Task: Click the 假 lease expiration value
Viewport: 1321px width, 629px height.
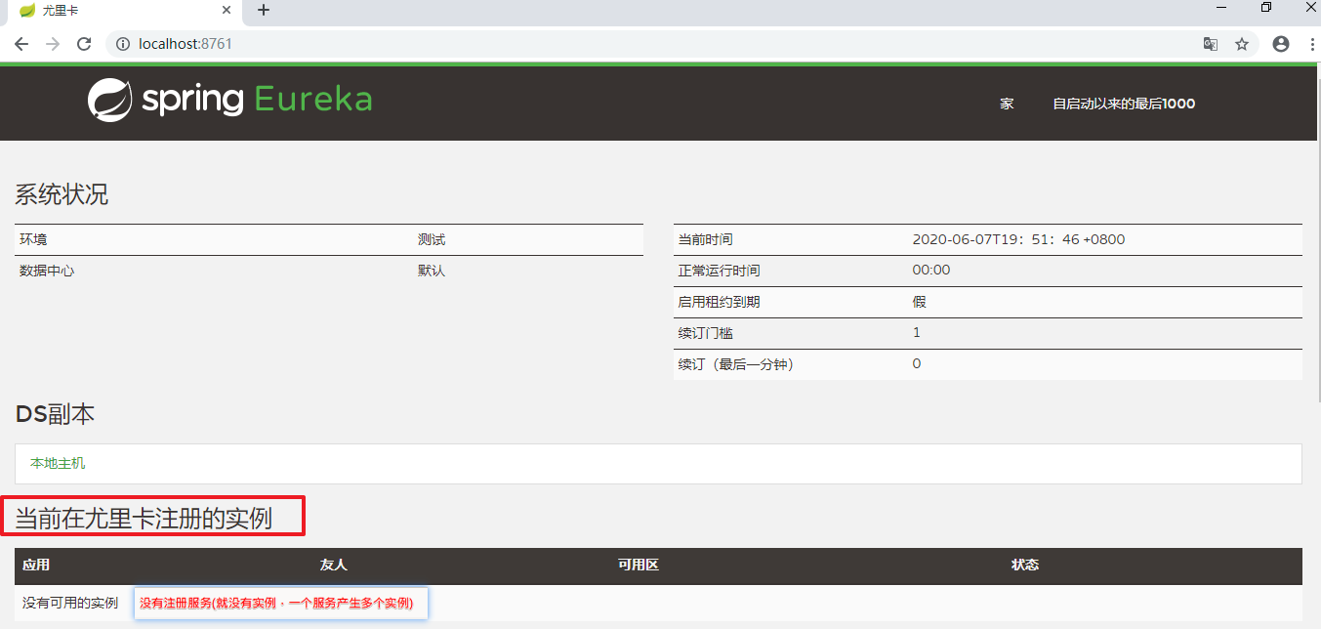Action: [x=919, y=302]
